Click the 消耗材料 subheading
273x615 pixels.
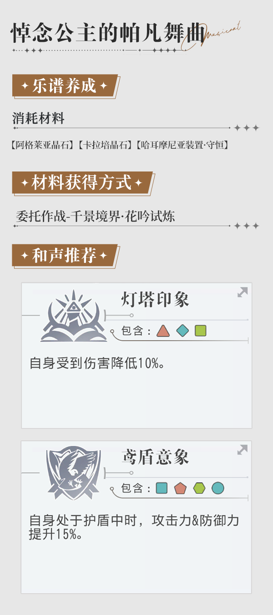(38, 119)
